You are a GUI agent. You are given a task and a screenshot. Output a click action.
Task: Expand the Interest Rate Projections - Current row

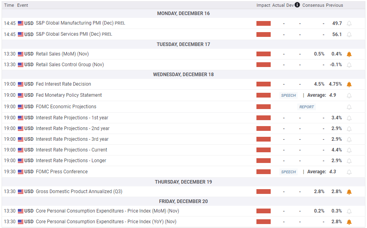[71, 150]
